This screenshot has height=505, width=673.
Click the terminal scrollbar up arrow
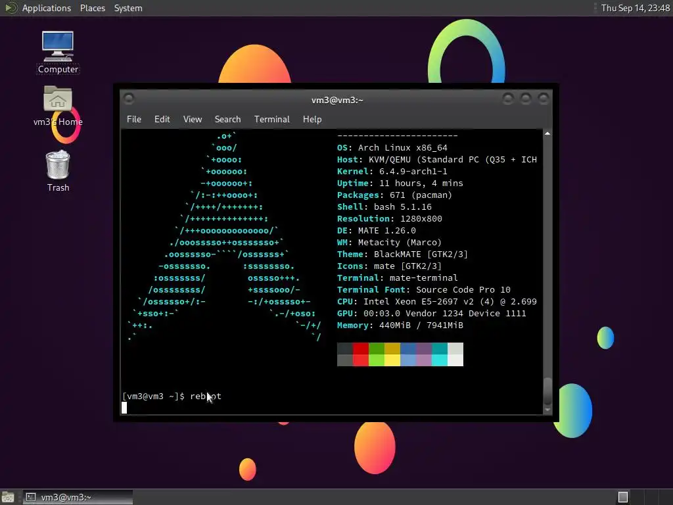[547, 134]
